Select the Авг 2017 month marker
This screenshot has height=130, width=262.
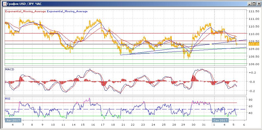pos(12,120)
